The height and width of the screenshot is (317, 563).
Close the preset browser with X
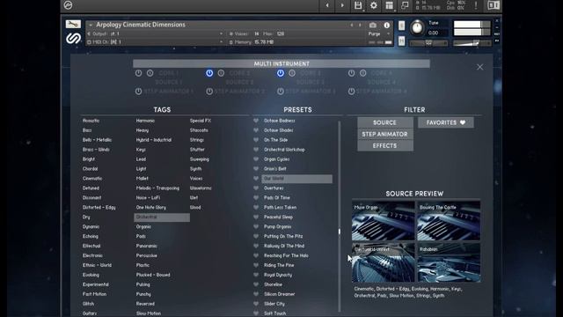[x=480, y=67]
